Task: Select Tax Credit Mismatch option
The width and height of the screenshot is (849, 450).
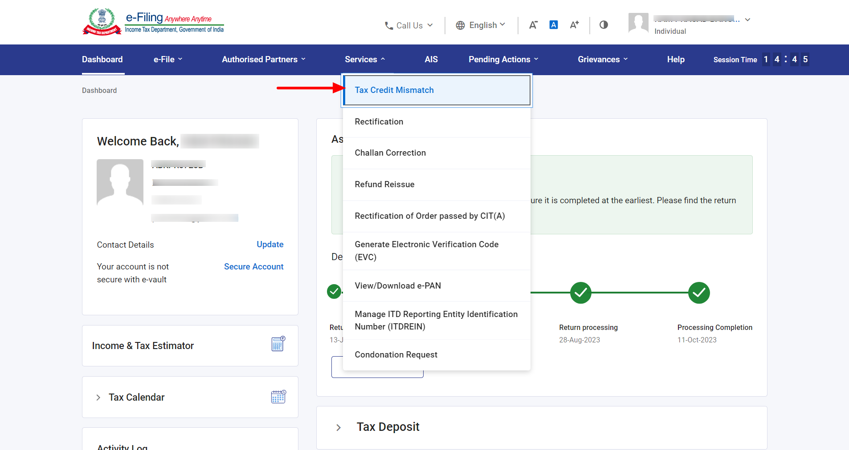Action: click(437, 90)
